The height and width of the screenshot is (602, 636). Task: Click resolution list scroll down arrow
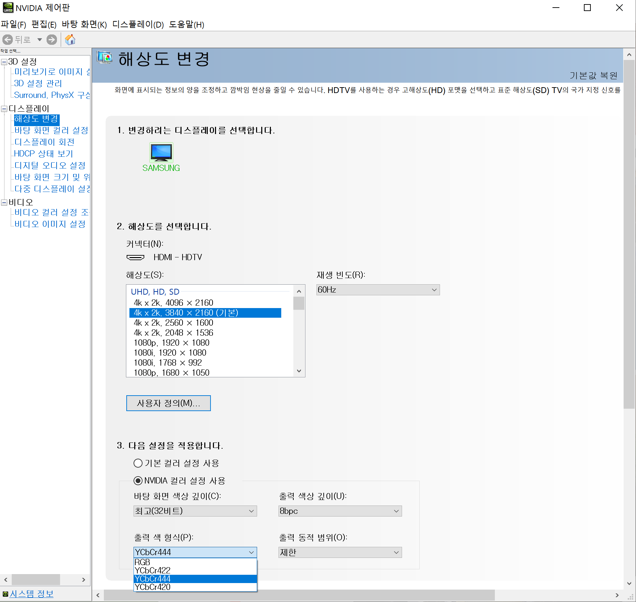tap(299, 371)
